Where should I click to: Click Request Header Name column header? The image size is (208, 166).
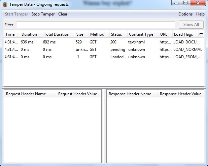point(30,94)
